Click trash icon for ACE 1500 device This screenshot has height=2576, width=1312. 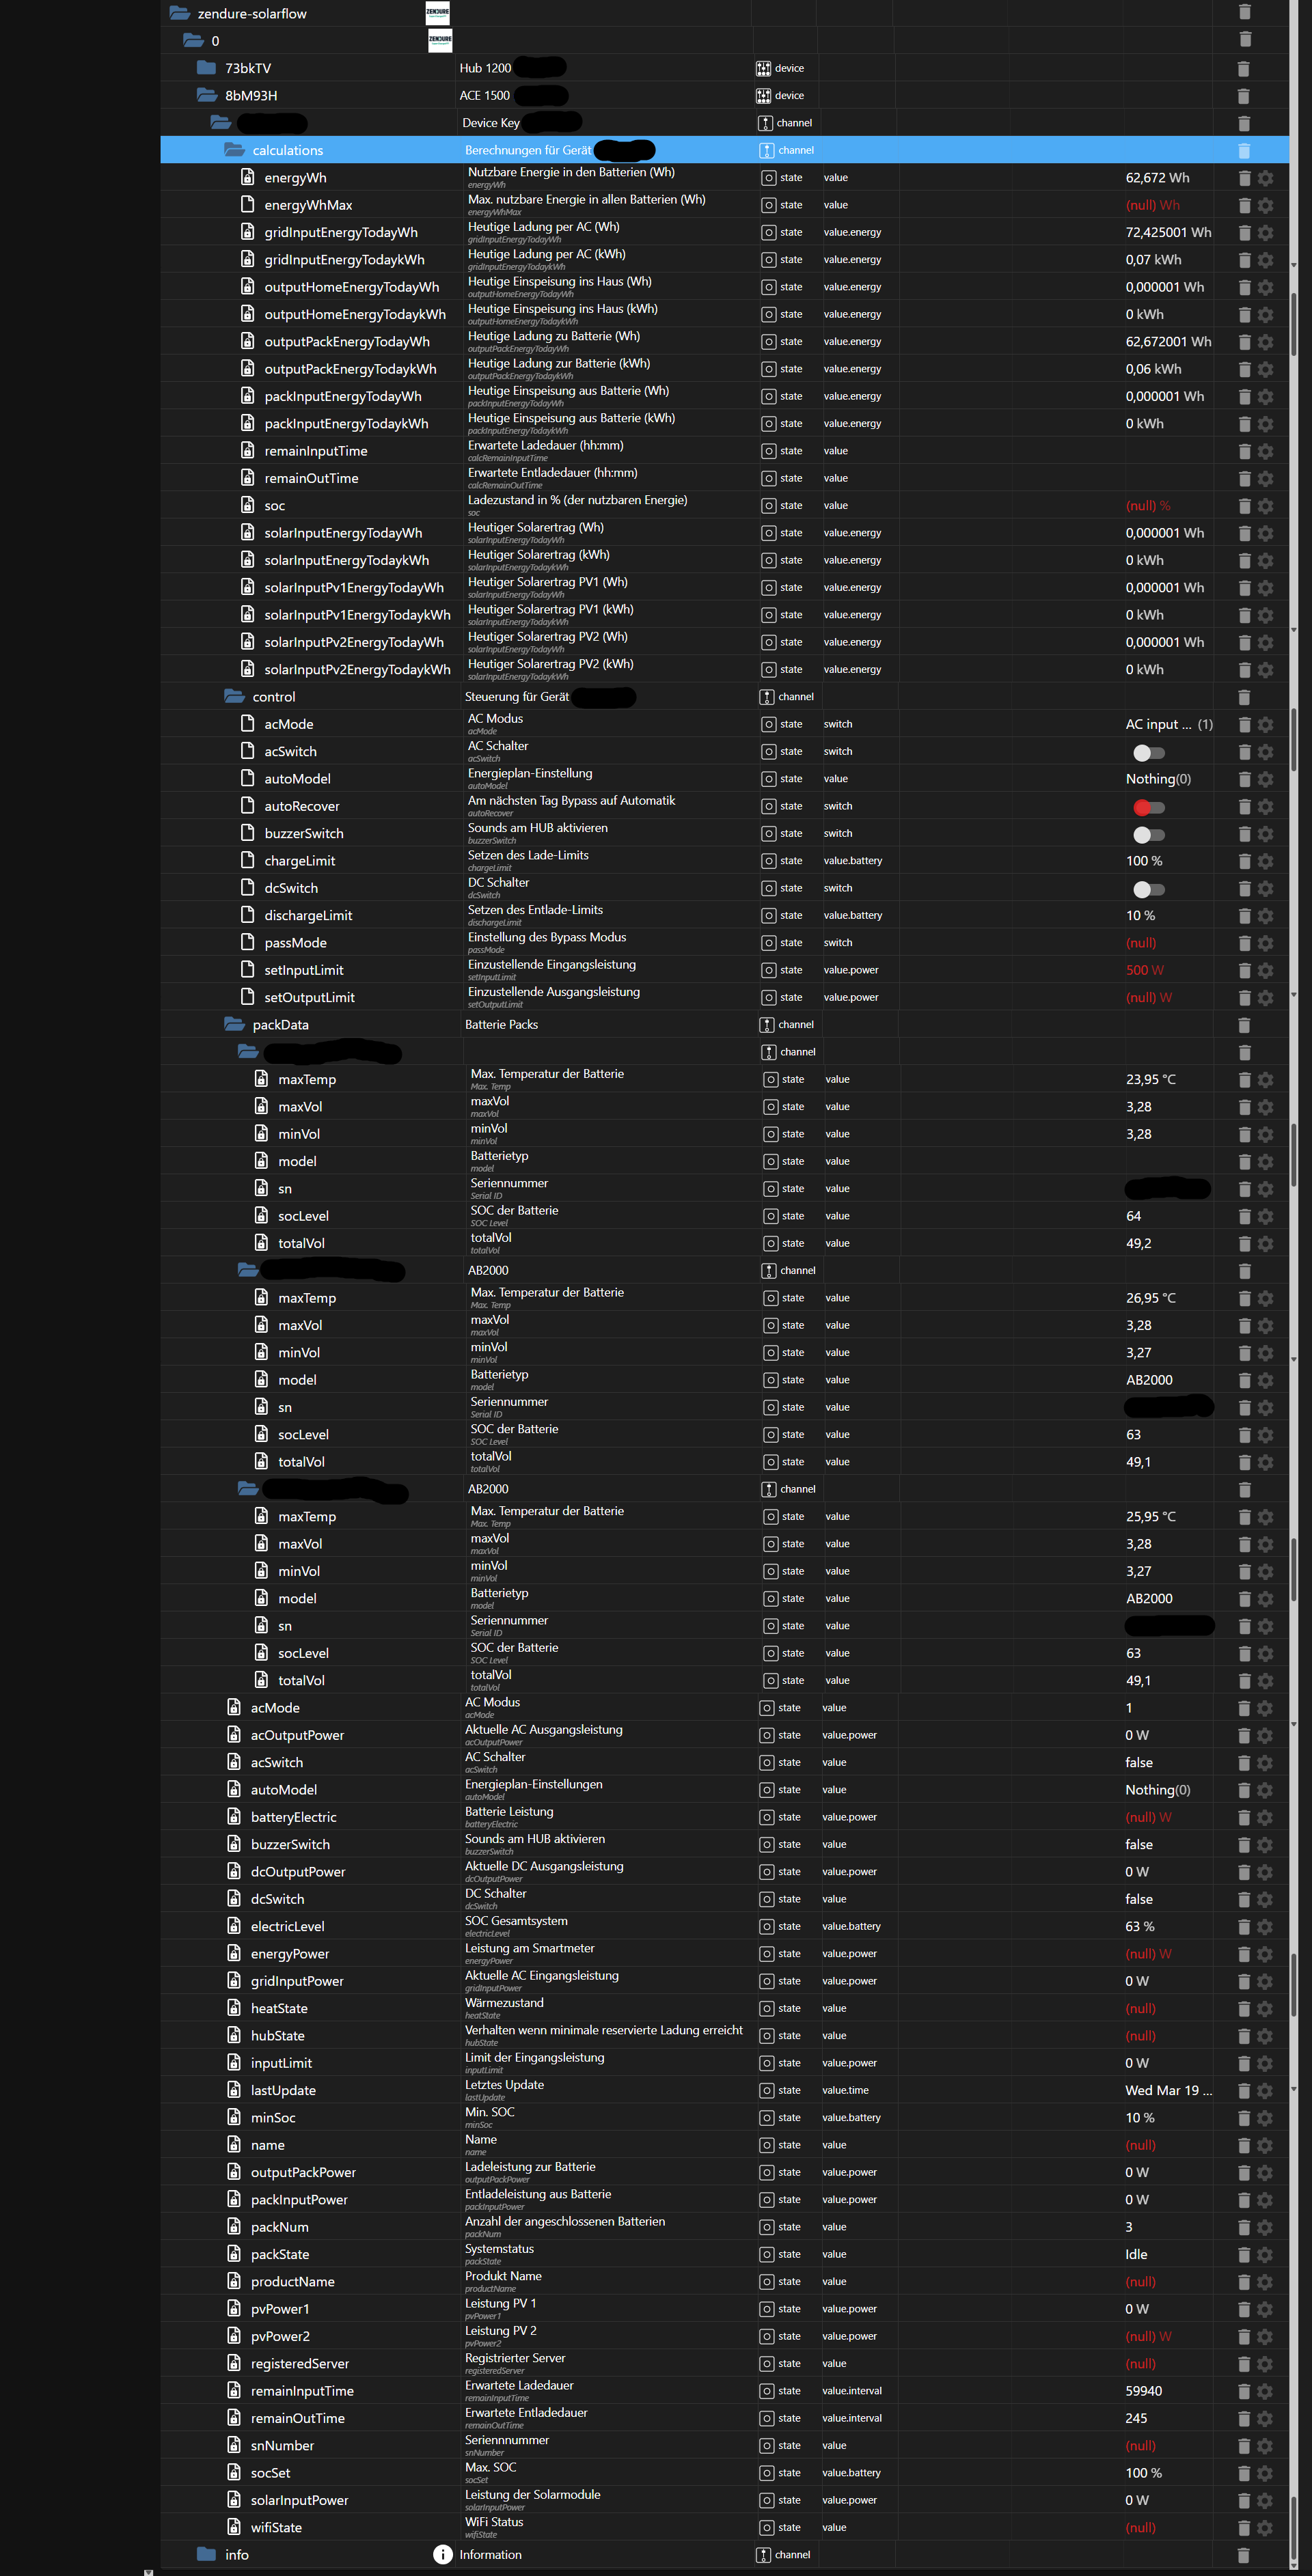pyautogui.click(x=1243, y=96)
